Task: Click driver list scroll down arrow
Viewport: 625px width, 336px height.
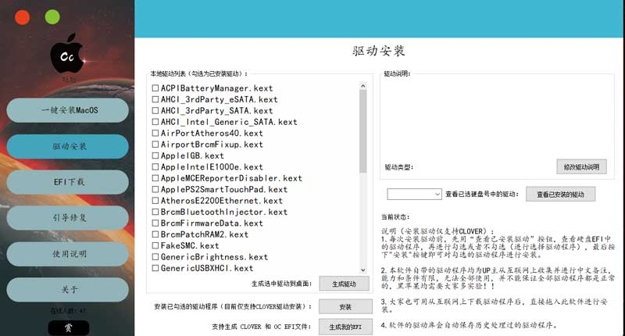Action: [x=362, y=270]
